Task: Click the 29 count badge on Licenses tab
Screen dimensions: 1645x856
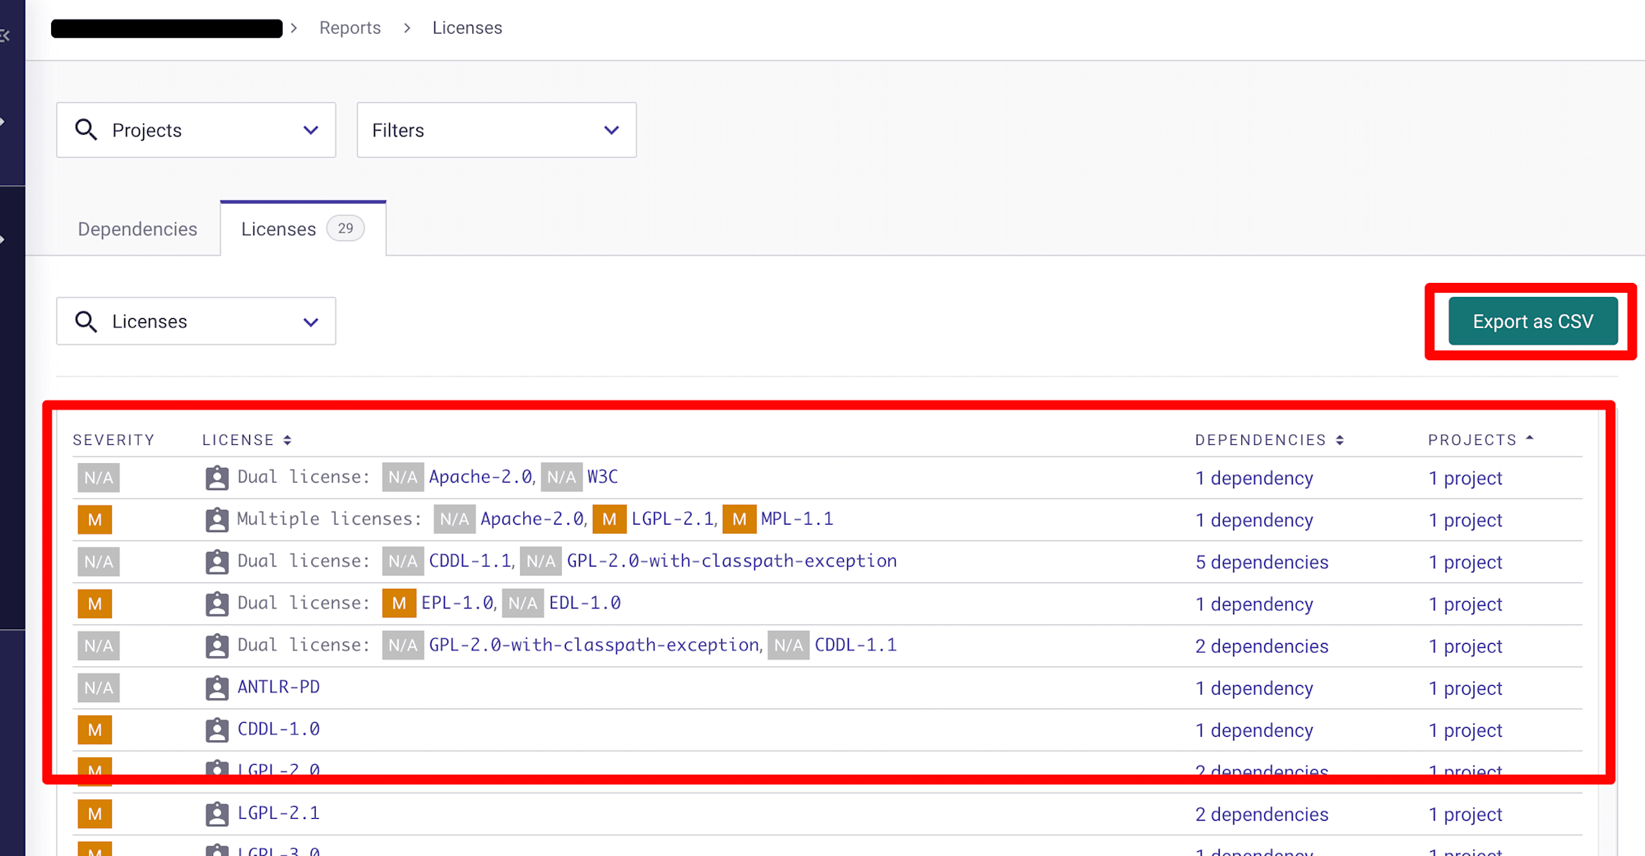Action: 345,229
